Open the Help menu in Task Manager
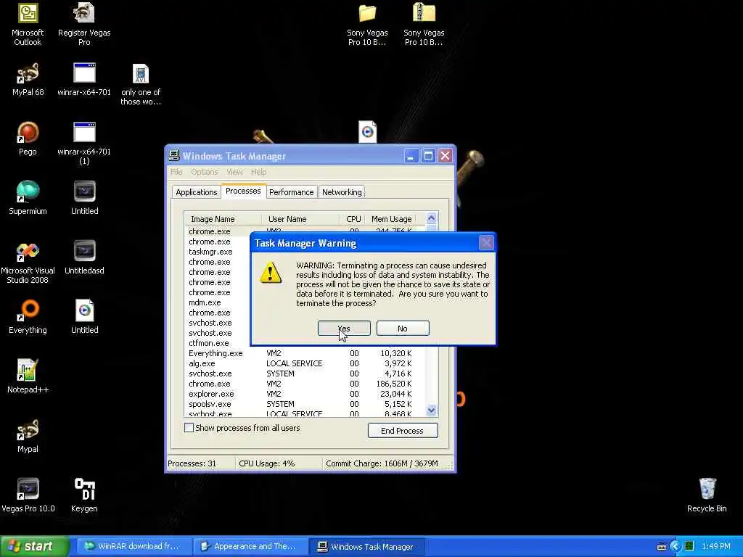 point(259,172)
